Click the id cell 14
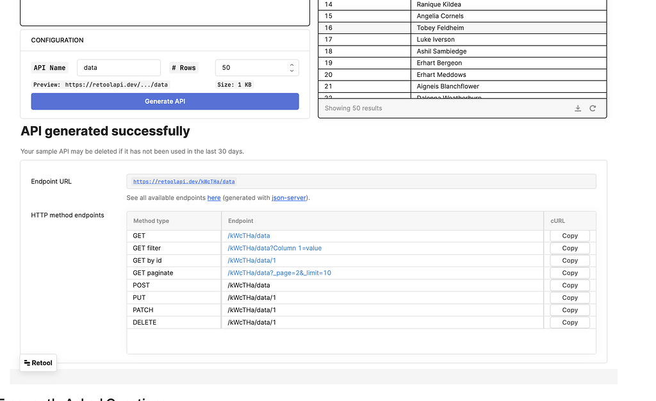Screen dimensions: 656x401 click(365, 4)
